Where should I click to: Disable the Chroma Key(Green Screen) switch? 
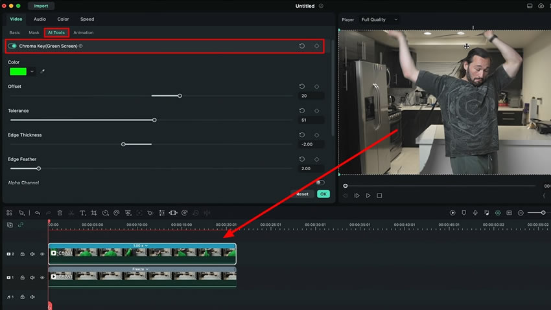tap(12, 46)
